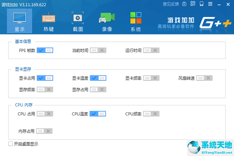The image size is (234, 156).
Task: Open the 截图 screenshot tab
Action: (x=78, y=22)
